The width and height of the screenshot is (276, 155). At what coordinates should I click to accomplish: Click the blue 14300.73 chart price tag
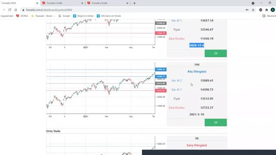(161, 77)
